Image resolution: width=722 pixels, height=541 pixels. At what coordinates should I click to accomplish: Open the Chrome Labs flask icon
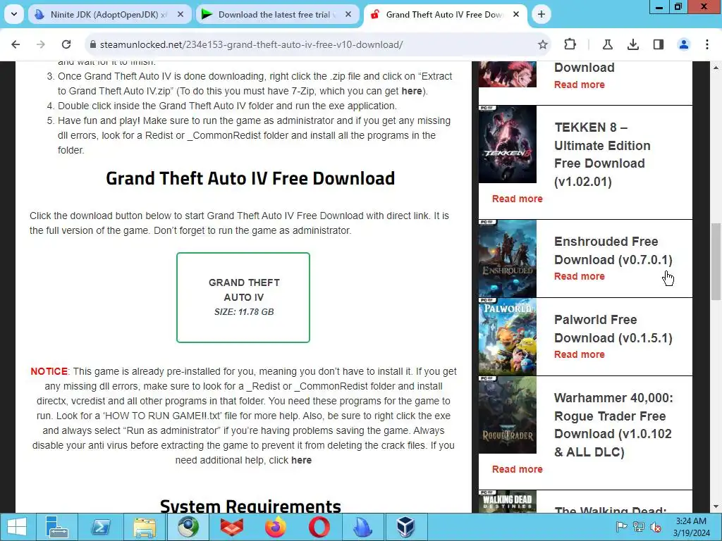coord(607,44)
